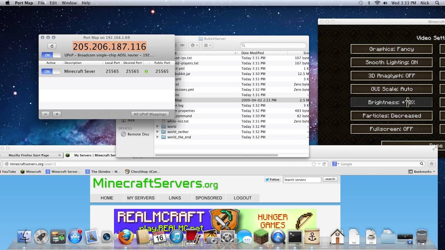Open Photo Booth in the dock
The width and height of the screenshot is (445, 250).
[193, 237]
